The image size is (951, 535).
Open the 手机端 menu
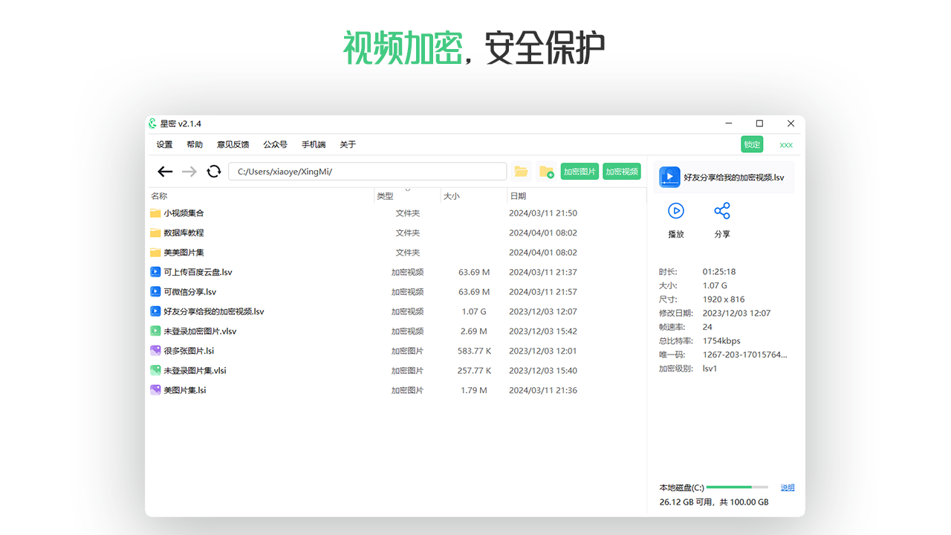point(314,145)
